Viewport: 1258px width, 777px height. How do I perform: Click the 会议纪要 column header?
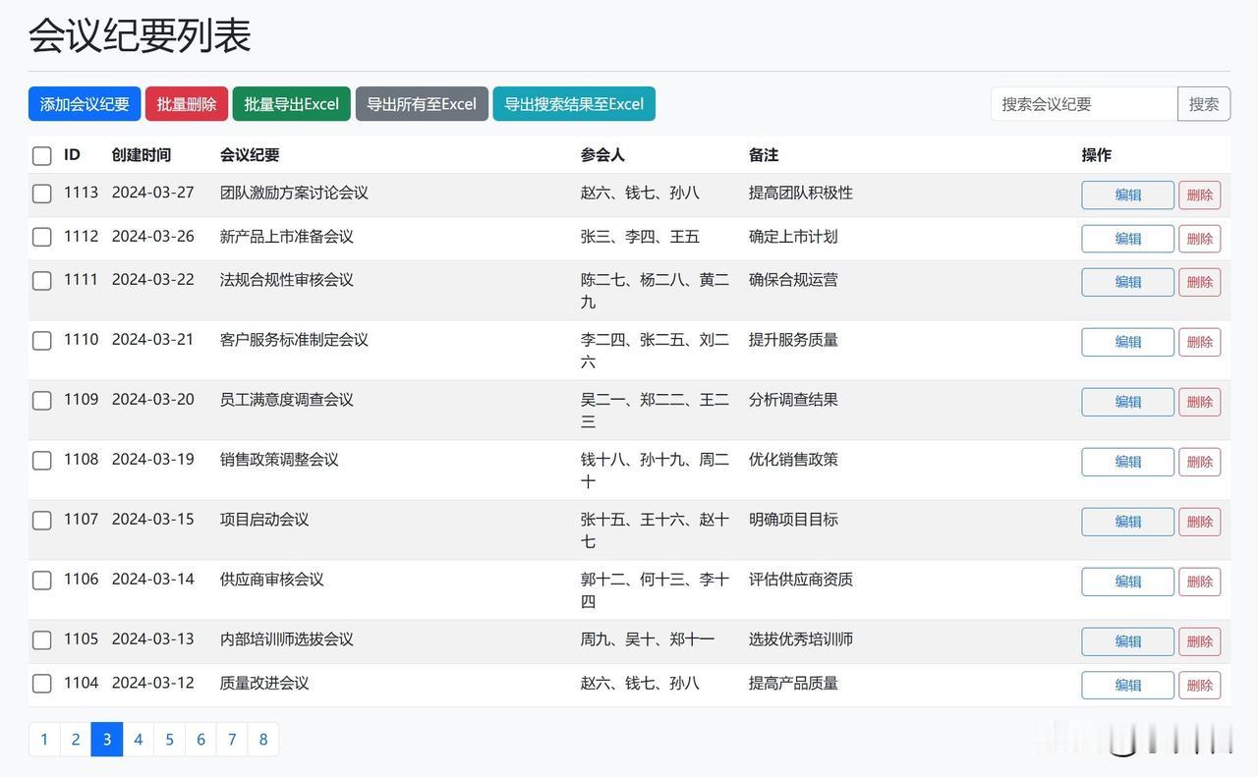click(250, 155)
